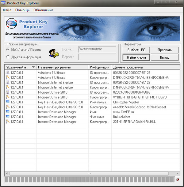Click the red status indicator in status bar
Screen dimensions: 184x187
[x=177, y=179]
